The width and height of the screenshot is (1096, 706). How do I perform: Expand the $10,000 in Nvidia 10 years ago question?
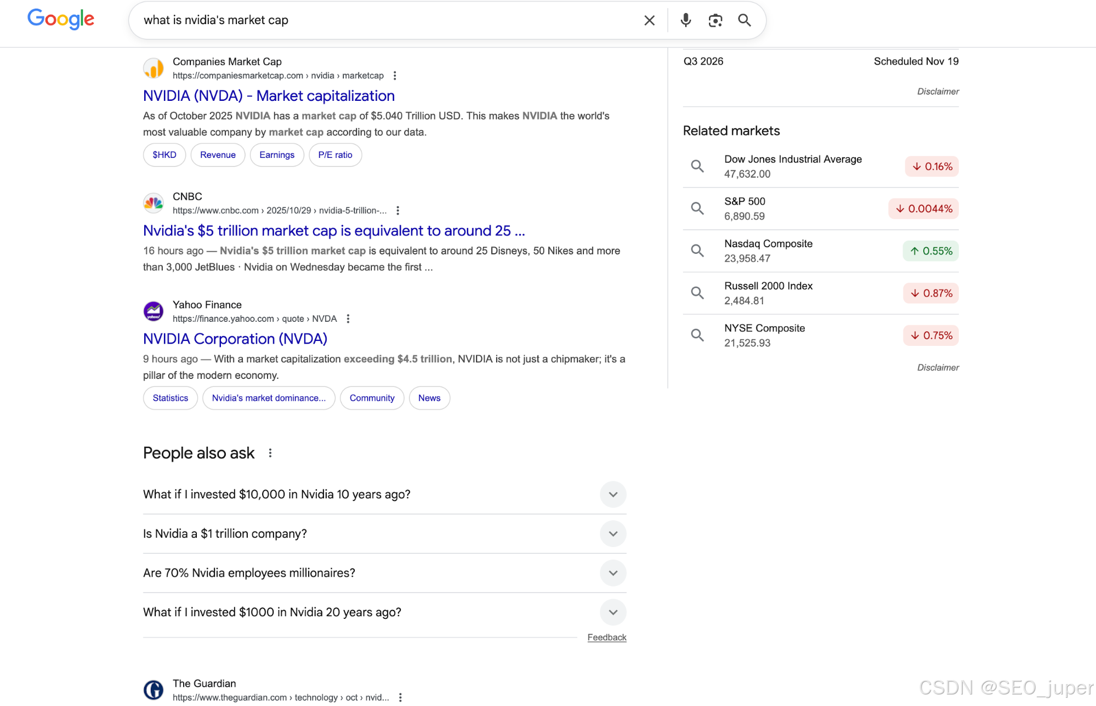613,494
